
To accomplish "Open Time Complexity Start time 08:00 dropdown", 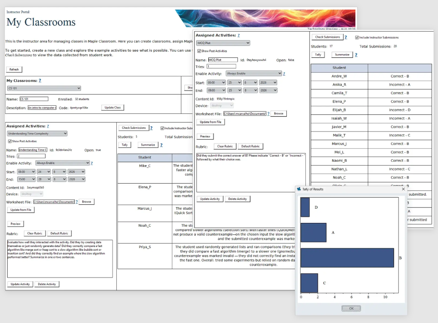I will (26, 172).
